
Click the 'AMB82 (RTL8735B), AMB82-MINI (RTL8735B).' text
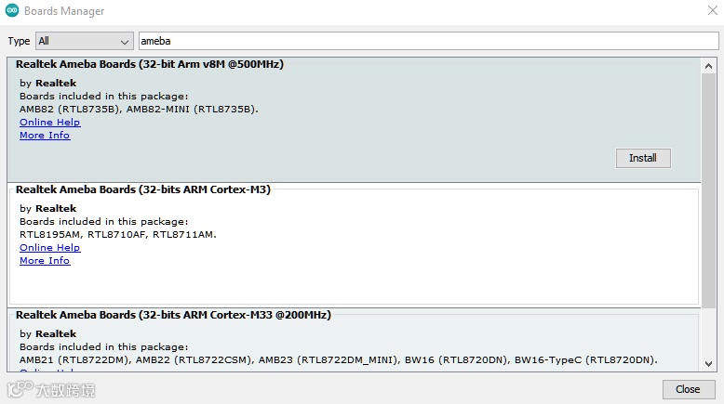pyautogui.click(x=139, y=110)
